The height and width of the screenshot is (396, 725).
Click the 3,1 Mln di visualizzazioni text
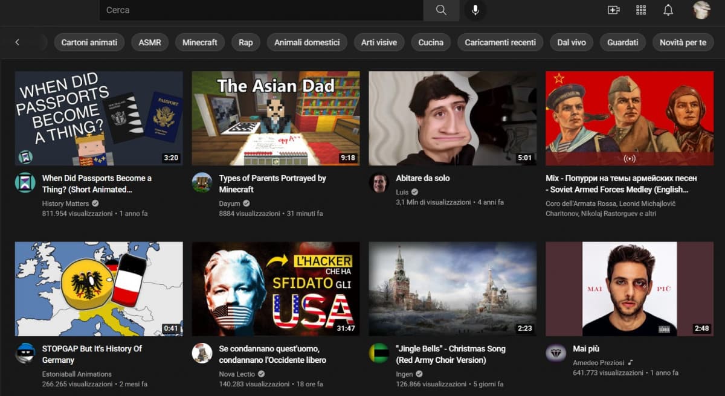[x=433, y=202]
